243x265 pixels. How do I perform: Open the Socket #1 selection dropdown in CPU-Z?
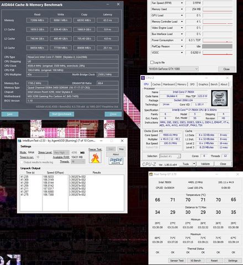click(x=170, y=156)
